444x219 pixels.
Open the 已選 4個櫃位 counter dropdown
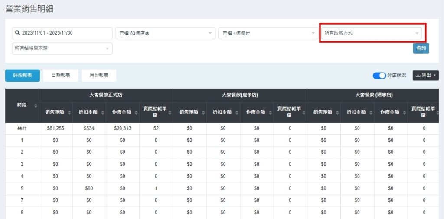[x=268, y=33]
